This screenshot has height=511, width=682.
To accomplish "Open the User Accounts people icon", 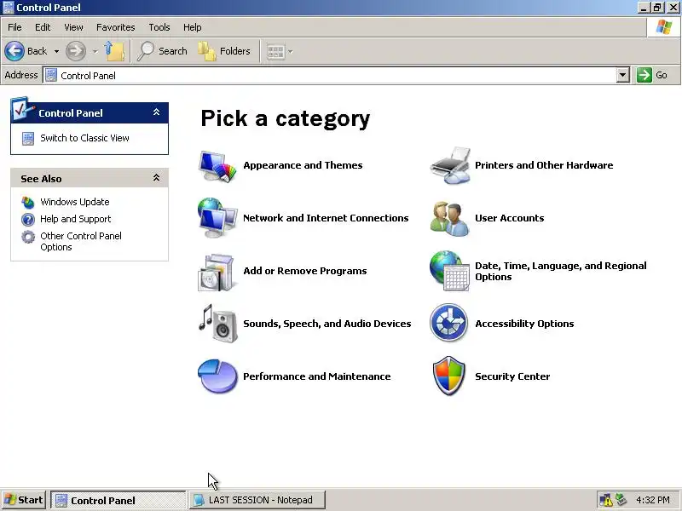I will click(450, 219).
